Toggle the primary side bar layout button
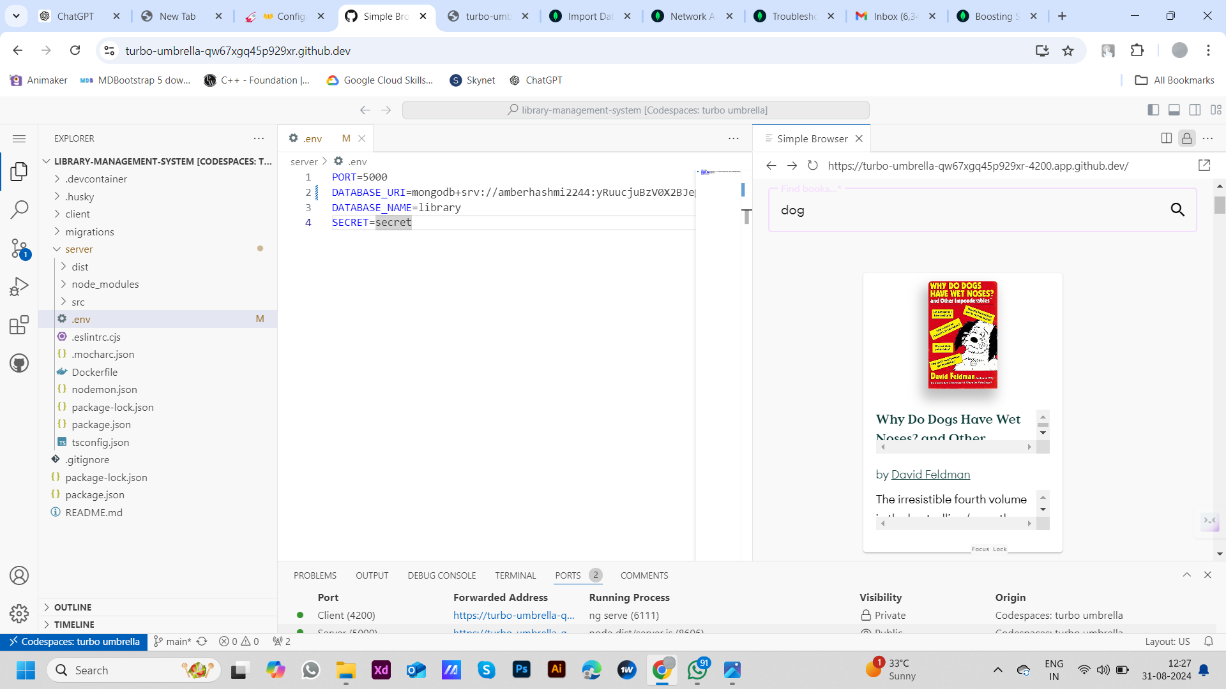 [x=1153, y=110]
